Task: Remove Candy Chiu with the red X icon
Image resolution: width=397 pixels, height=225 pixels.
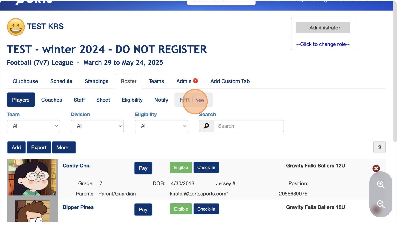Action: [x=376, y=168]
